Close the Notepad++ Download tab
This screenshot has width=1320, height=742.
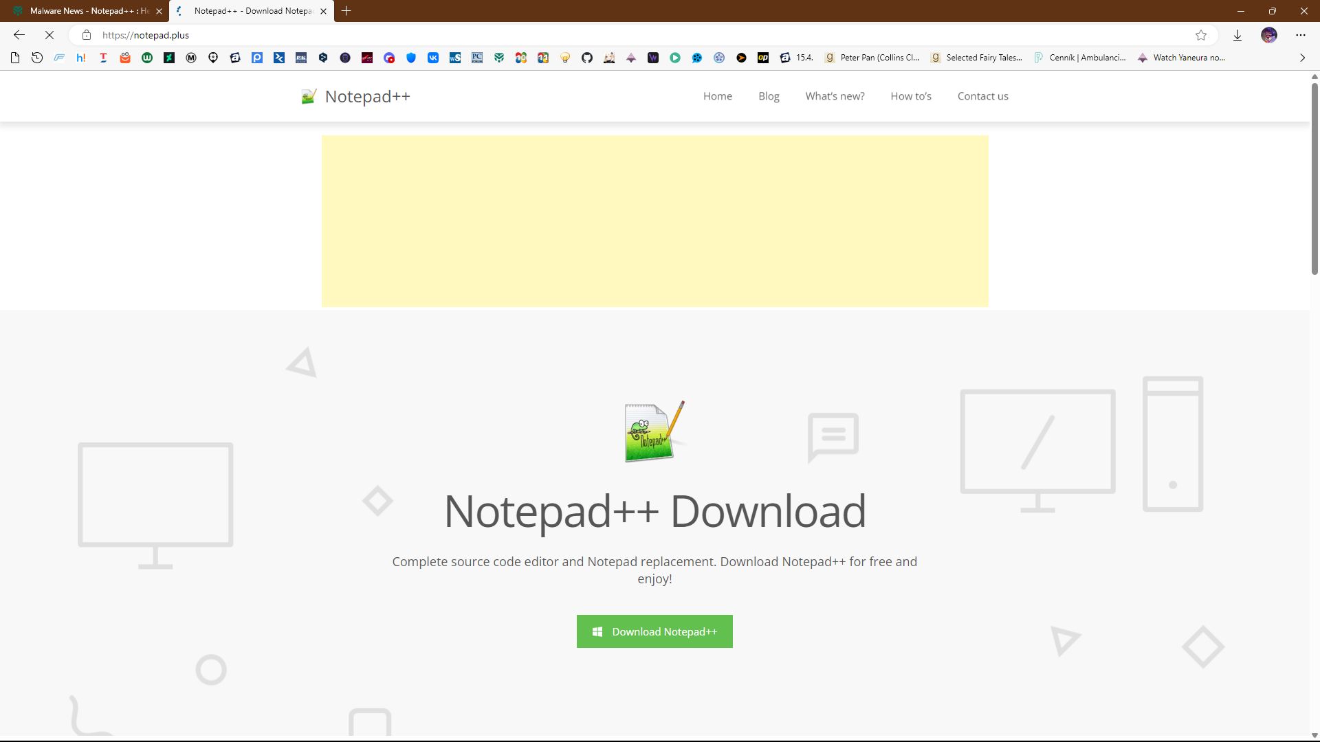tap(323, 11)
